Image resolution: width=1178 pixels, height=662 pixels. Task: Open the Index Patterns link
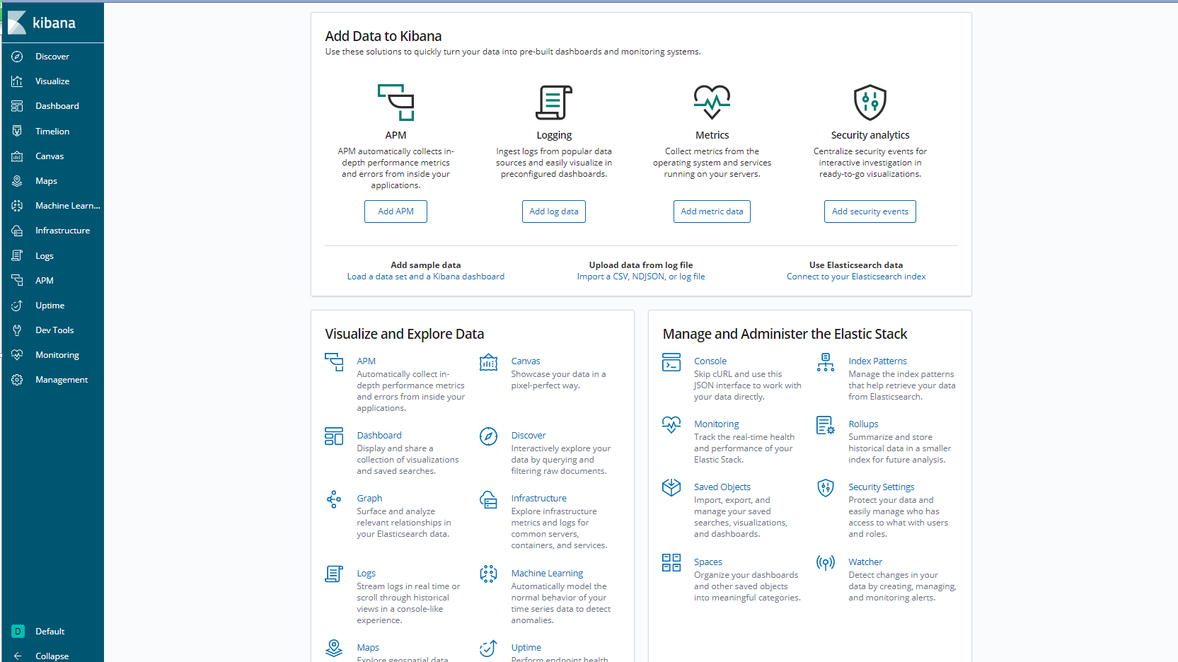pos(877,361)
